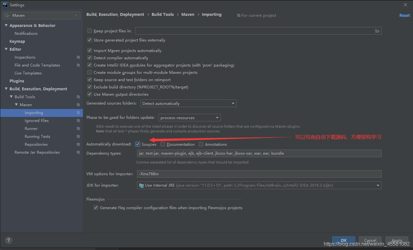
Task: Select Live Templates in tree
Action: tap(28, 73)
